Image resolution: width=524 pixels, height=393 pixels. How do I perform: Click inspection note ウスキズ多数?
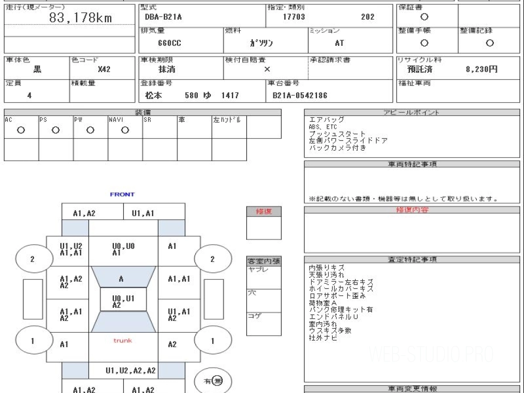[x=330, y=331]
